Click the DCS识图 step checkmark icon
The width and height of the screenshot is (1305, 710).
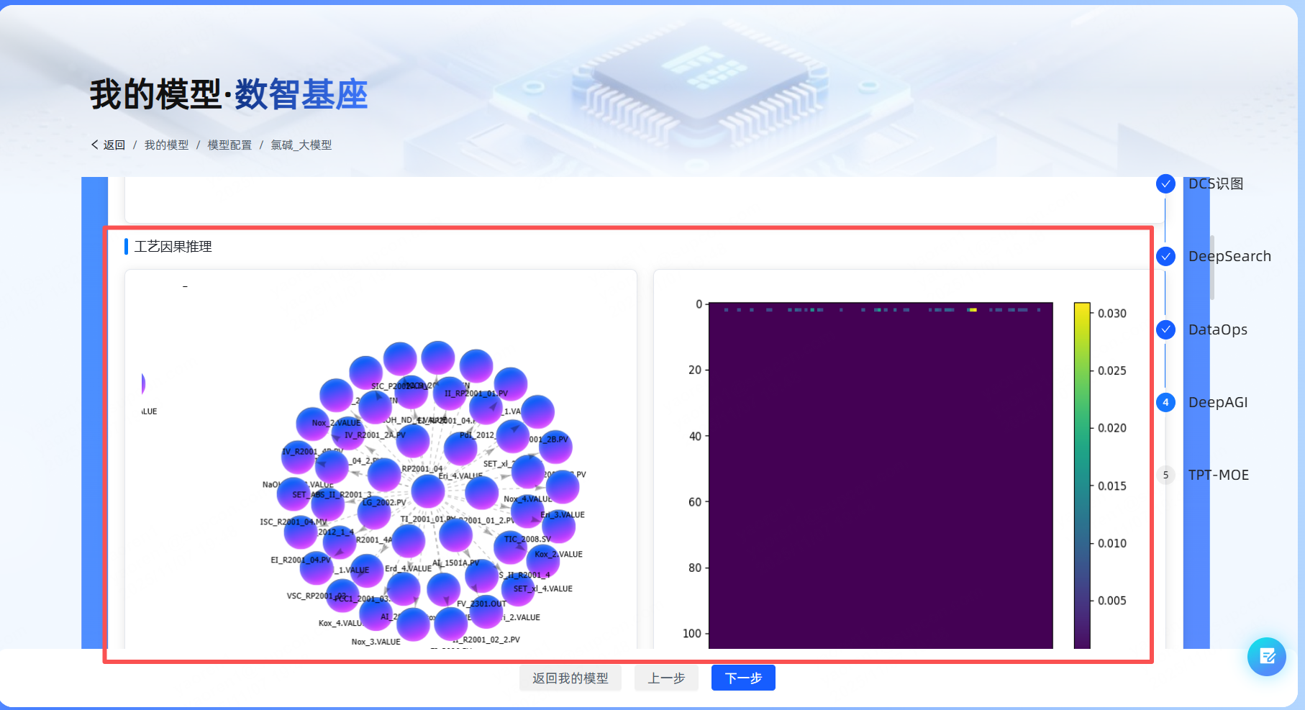click(1165, 184)
